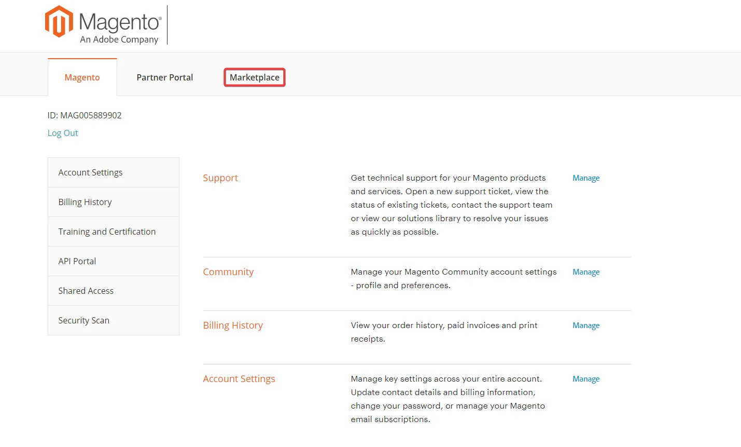Click the Community section heading
The height and width of the screenshot is (447, 741).
coord(228,272)
